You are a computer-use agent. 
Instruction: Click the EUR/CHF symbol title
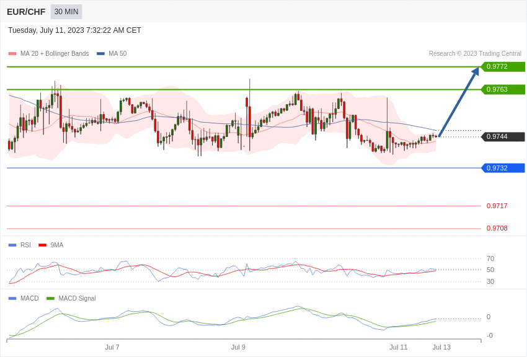[x=26, y=12]
